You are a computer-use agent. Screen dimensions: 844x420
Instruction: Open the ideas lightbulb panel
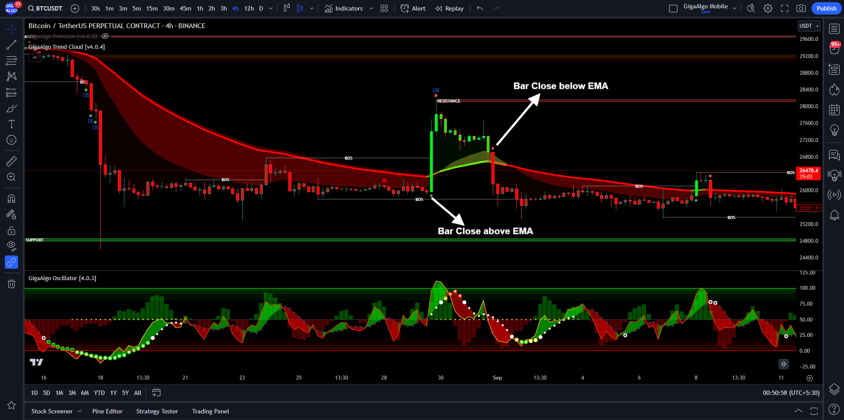(834, 130)
